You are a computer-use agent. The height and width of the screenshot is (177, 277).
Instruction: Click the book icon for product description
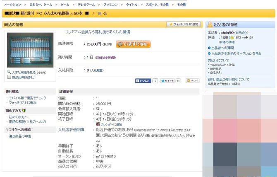pos(9,77)
